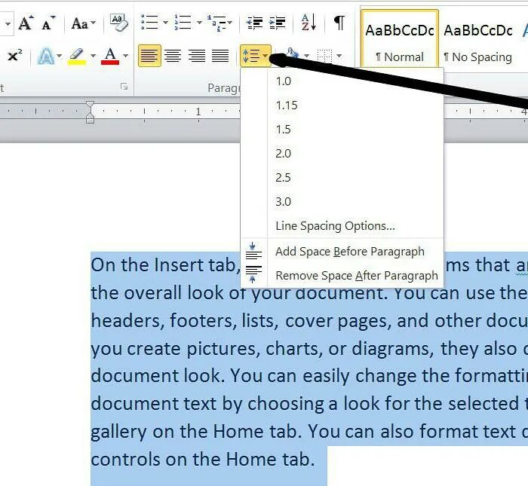Choose Remove Space After Paragraph

coord(342,276)
